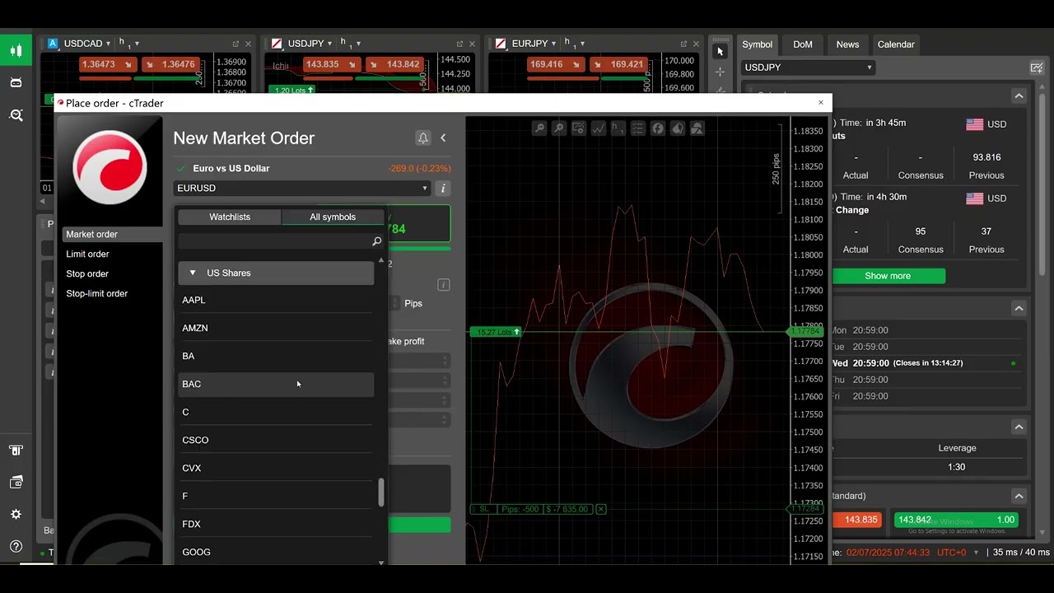1054x593 pixels.
Task: Open EURUSD symbol info button
Action: click(x=442, y=189)
